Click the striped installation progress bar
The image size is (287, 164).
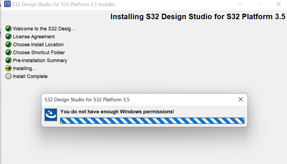(152, 120)
